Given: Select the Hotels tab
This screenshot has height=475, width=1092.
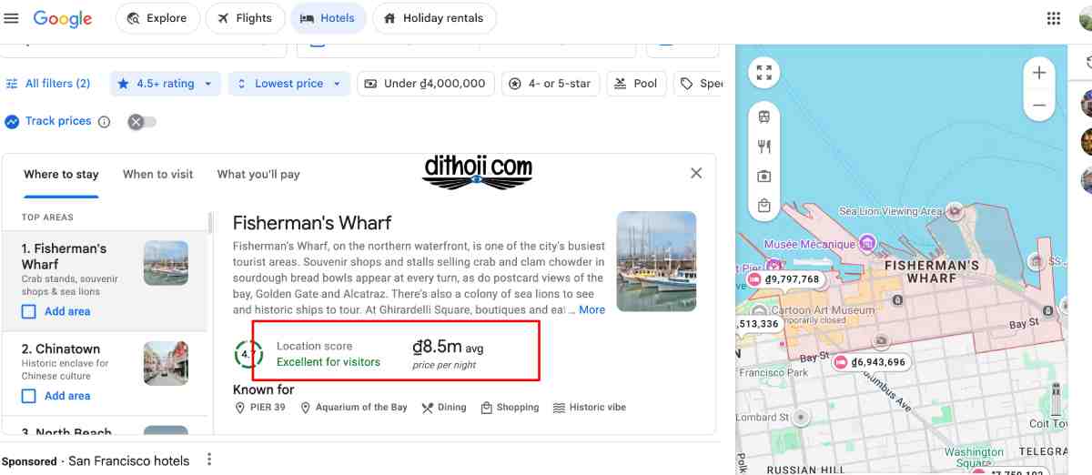Looking at the screenshot, I should (x=328, y=18).
